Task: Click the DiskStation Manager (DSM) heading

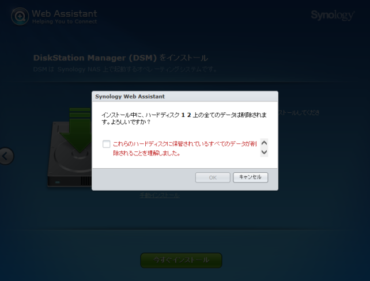Action: 120,58
